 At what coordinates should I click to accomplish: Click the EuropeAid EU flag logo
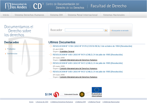(x=97, y=92)
